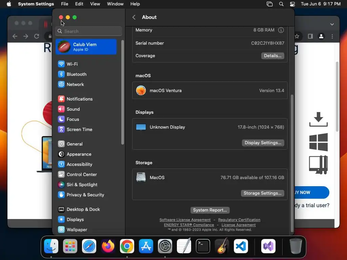Click the System Report button
This screenshot has width=347, height=260.
[x=210, y=210]
